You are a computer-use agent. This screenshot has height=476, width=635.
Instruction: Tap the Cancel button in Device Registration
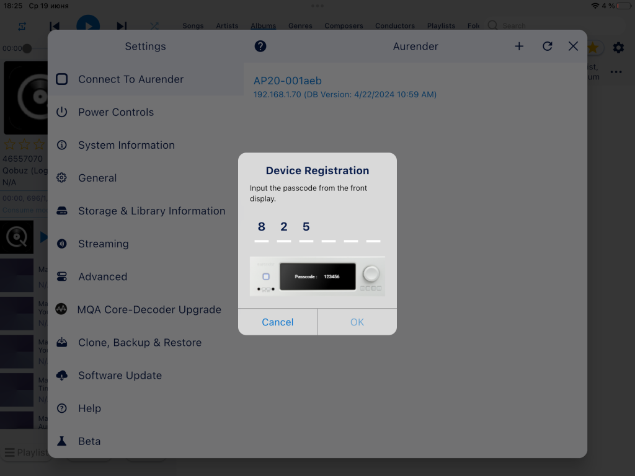pyautogui.click(x=277, y=322)
